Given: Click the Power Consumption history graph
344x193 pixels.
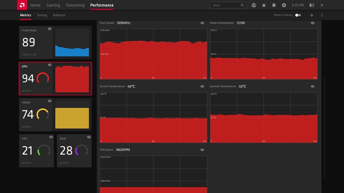Looking at the screenshot, I should (x=264, y=54).
